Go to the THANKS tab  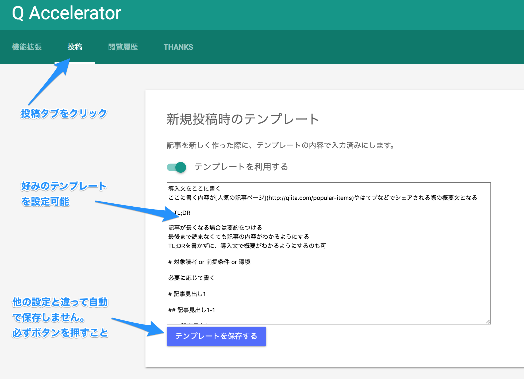click(178, 47)
